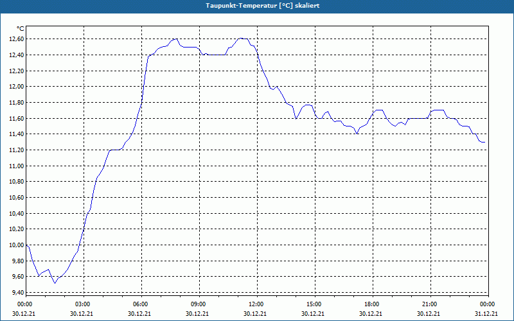This screenshot has width=514, height=321.
Task: Select the 12,00 y-axis label
Action: [17, 87]
